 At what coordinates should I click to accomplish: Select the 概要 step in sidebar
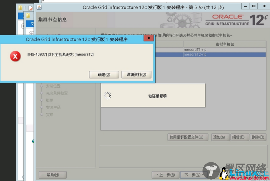coord(49,101)
